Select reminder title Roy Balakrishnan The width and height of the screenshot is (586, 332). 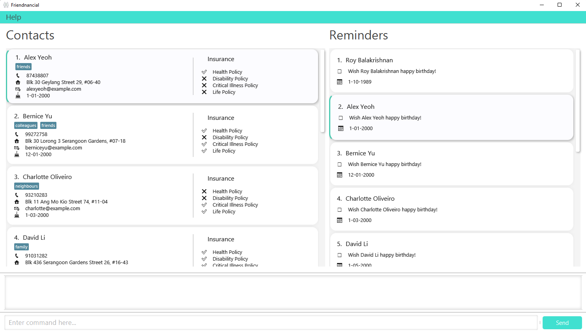369,60
